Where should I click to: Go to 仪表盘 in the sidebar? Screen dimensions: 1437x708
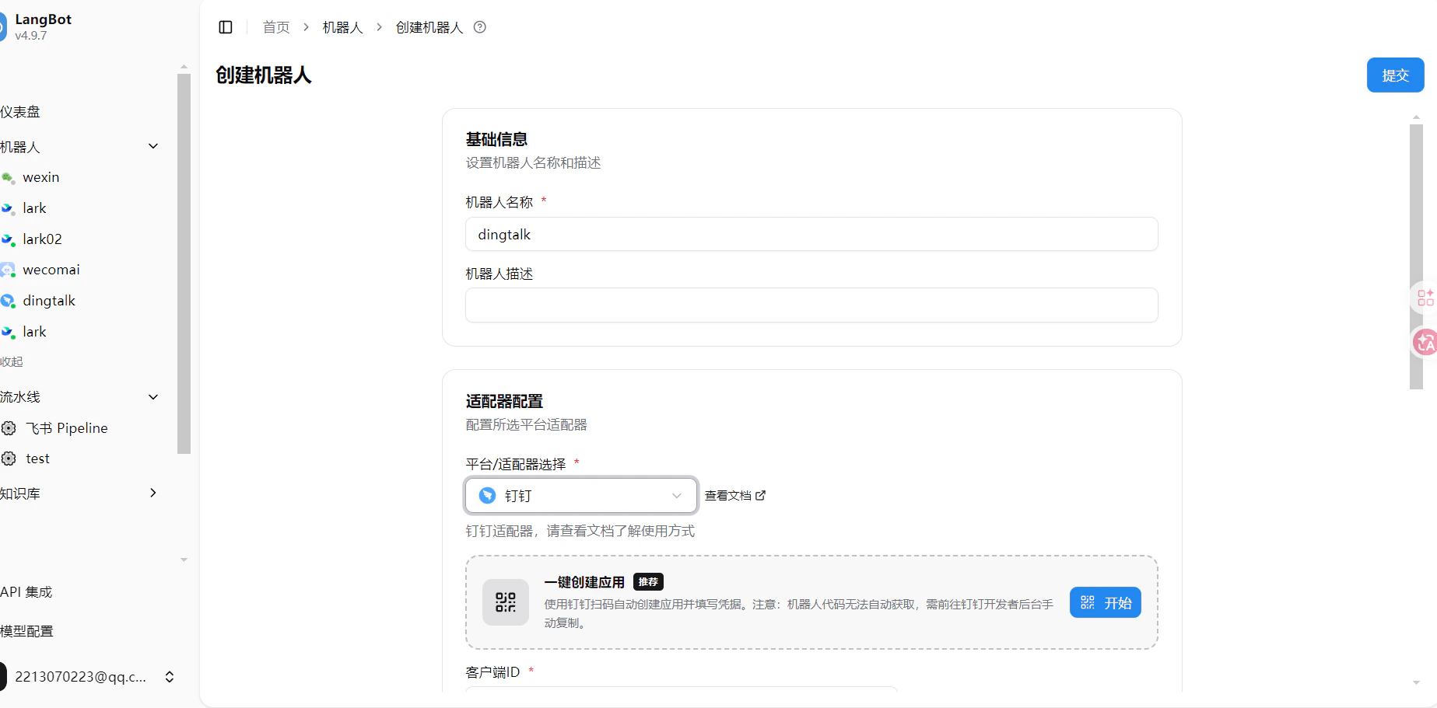pos(20,112)
